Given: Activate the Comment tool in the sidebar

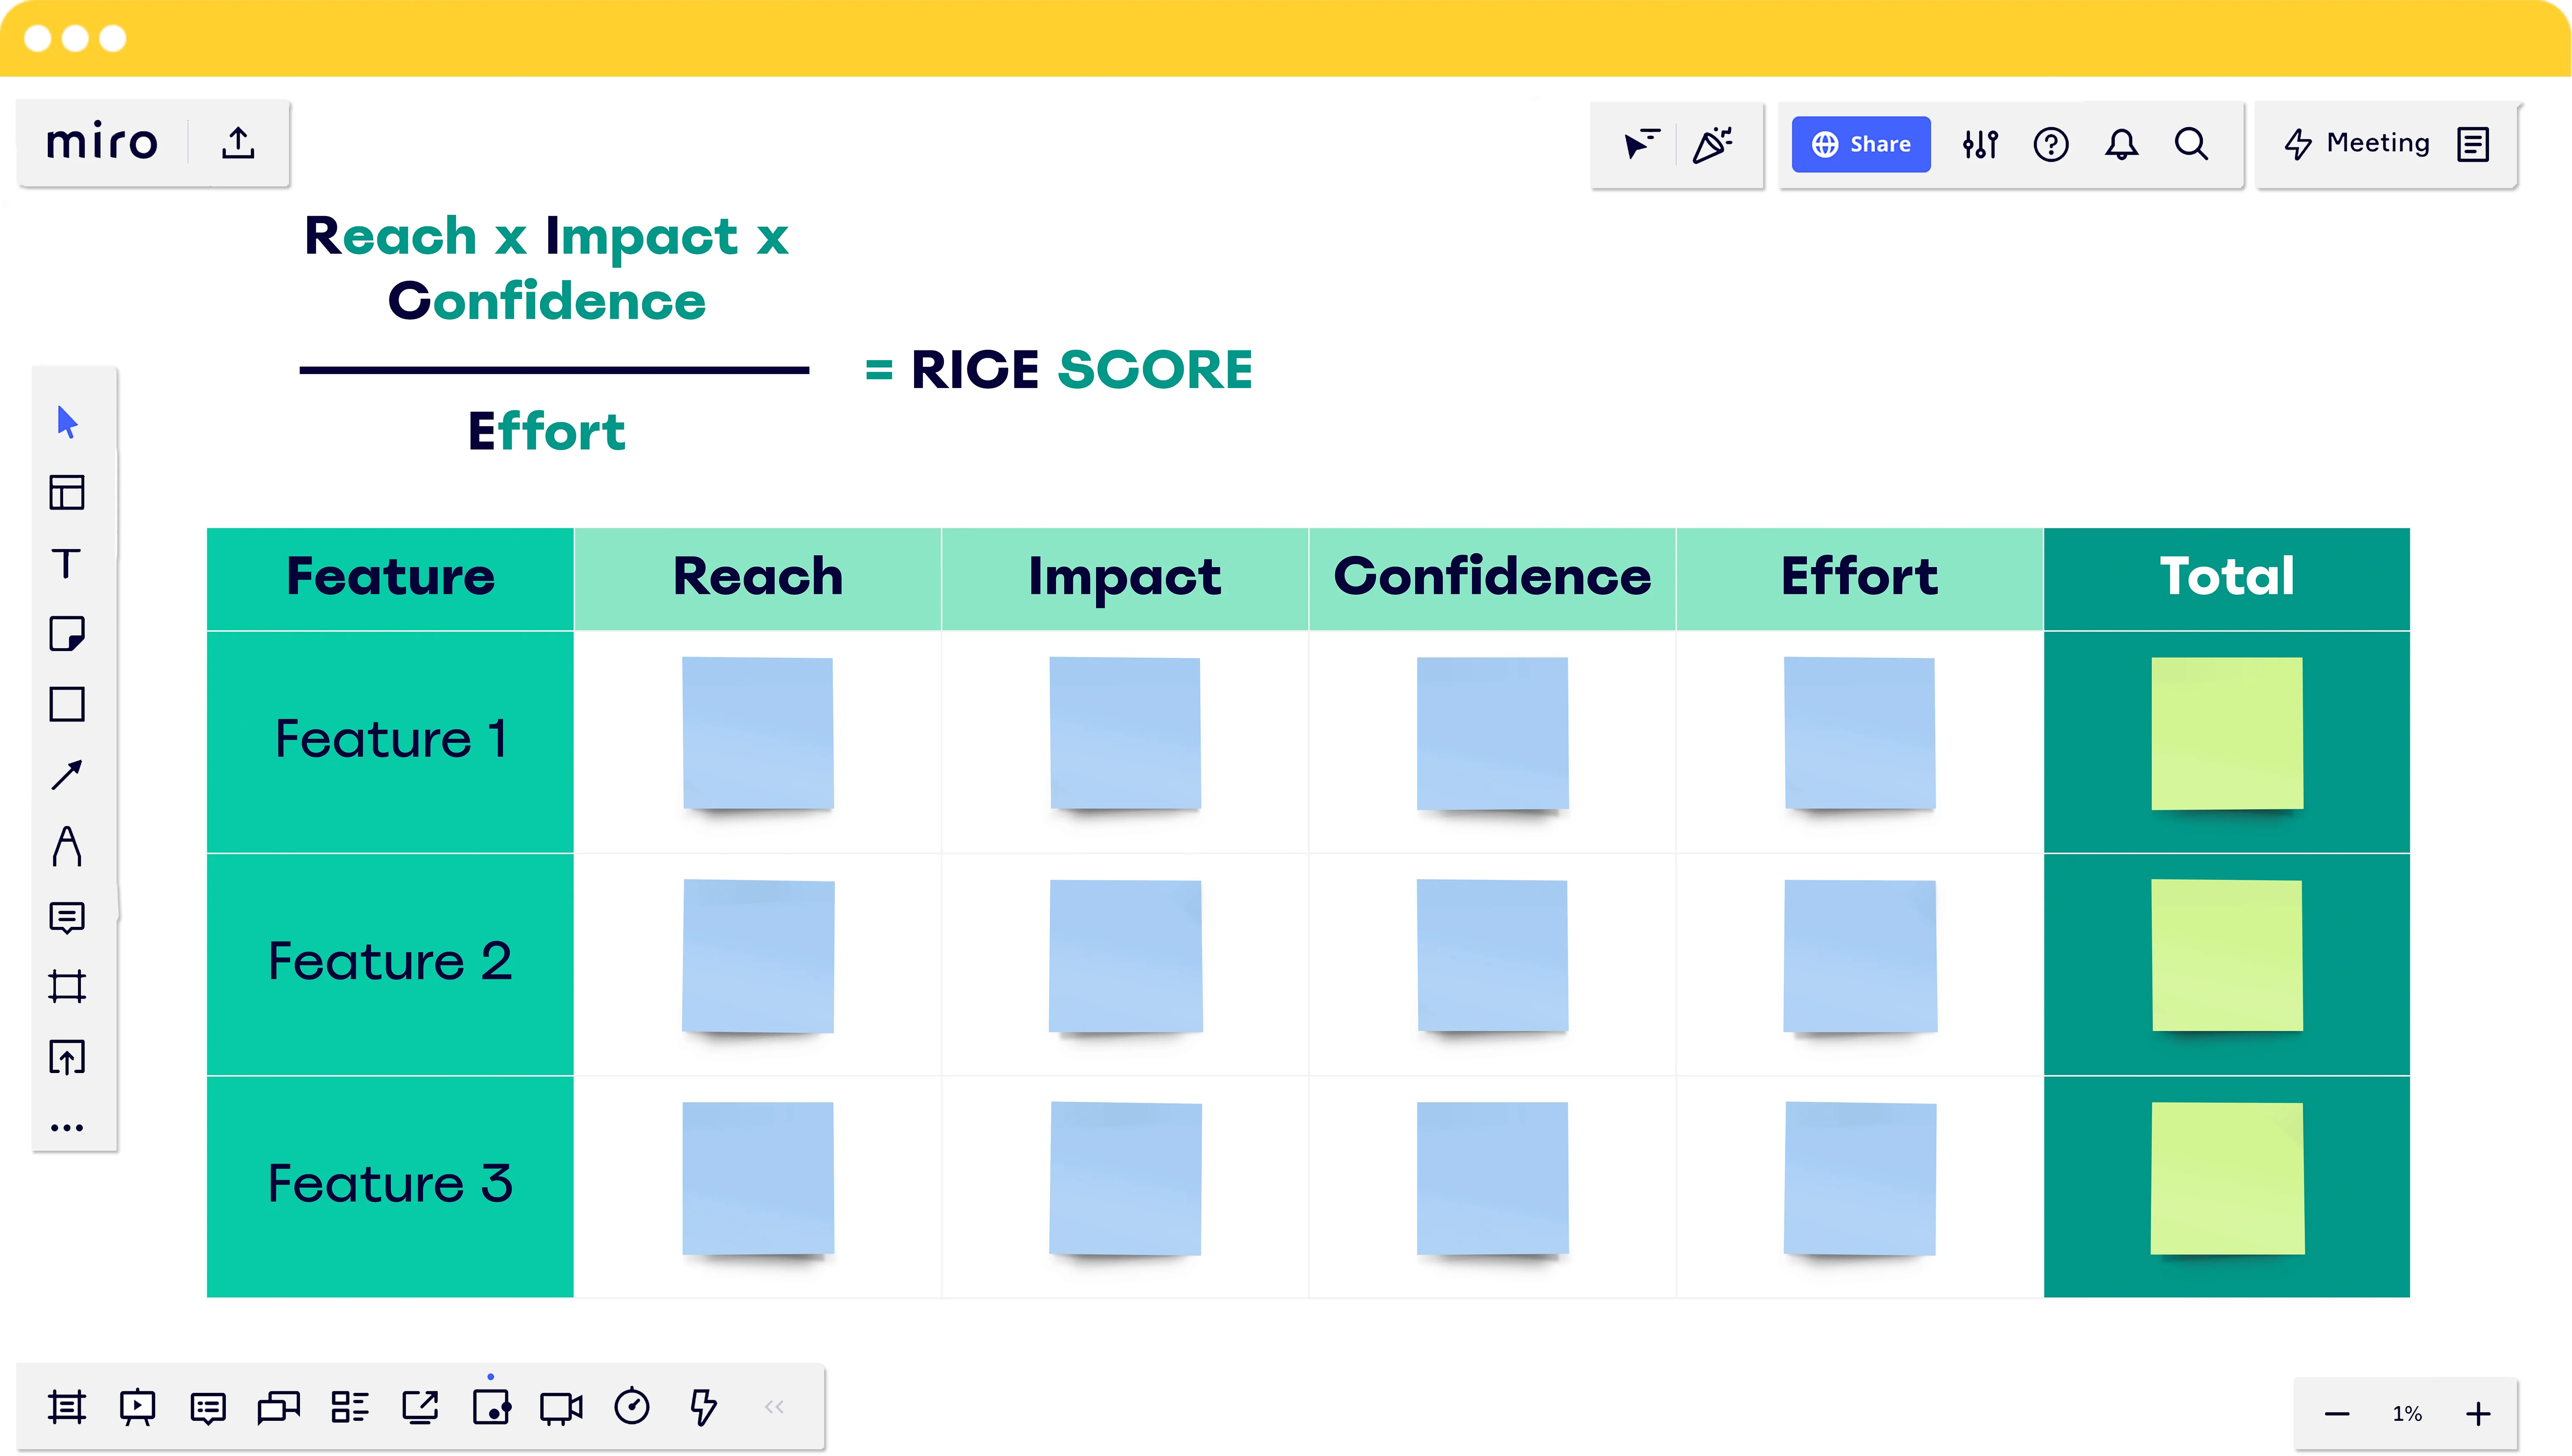Looking at the screenshot, I should pyautogui.click(x=67, y=917).
